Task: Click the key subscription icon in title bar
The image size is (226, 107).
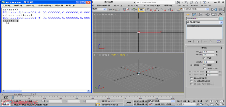Action: click(x=186, y=2)
